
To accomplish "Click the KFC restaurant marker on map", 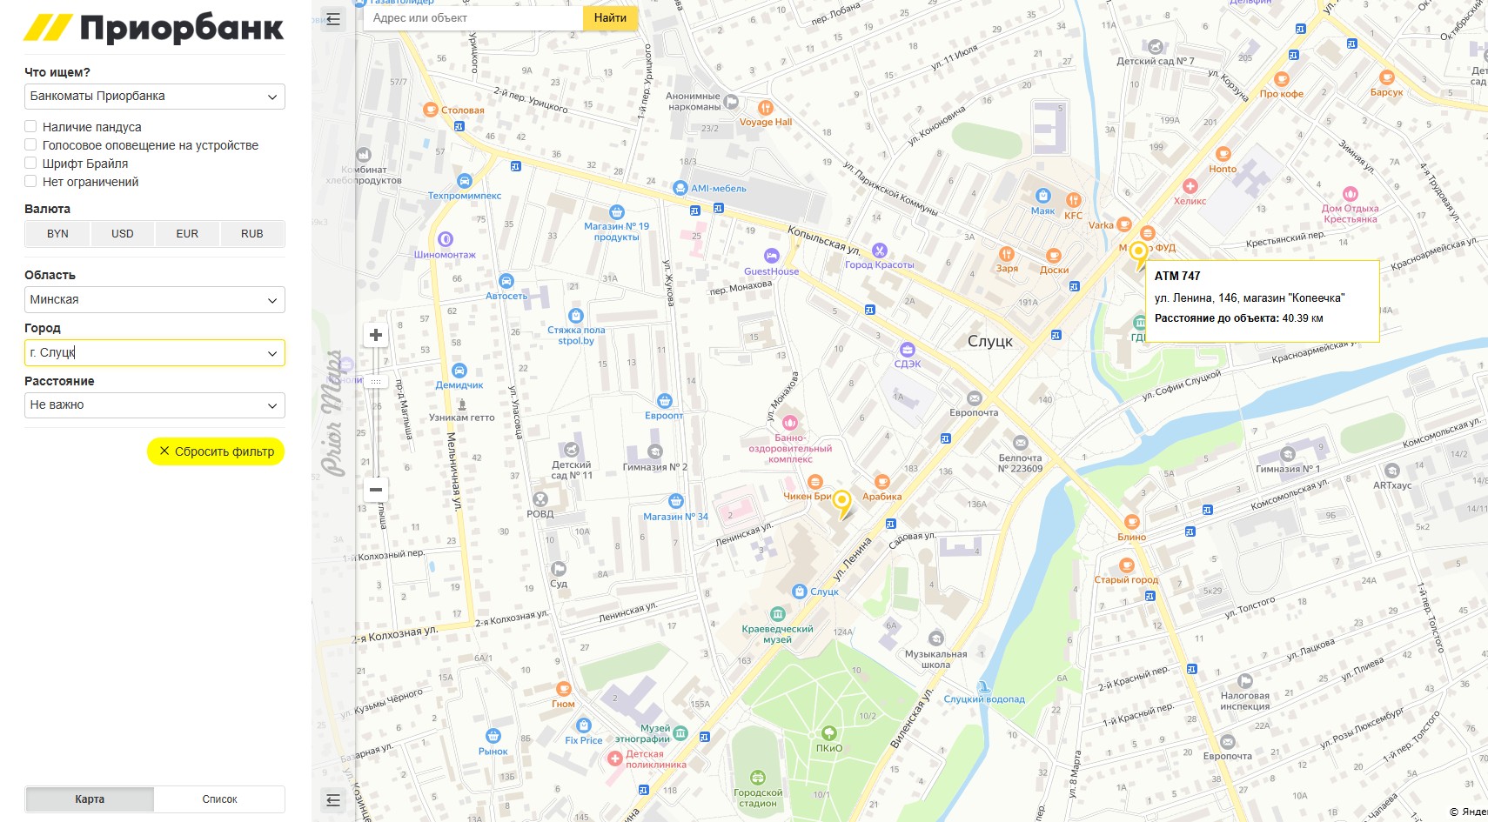I will (1073, 200).
